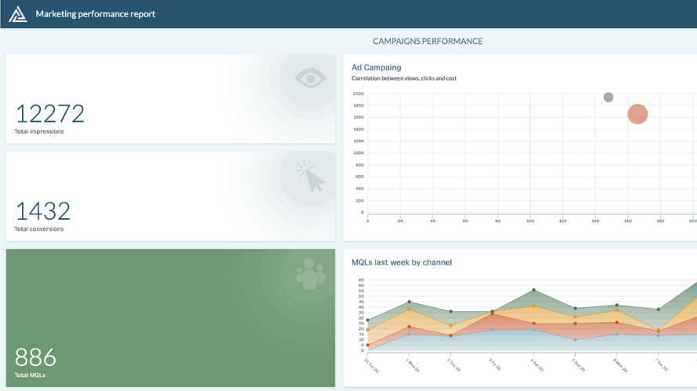Screen dimensions: 697x391
Task: Click the triangular logo in the header
Action: (x=17, y=14)
